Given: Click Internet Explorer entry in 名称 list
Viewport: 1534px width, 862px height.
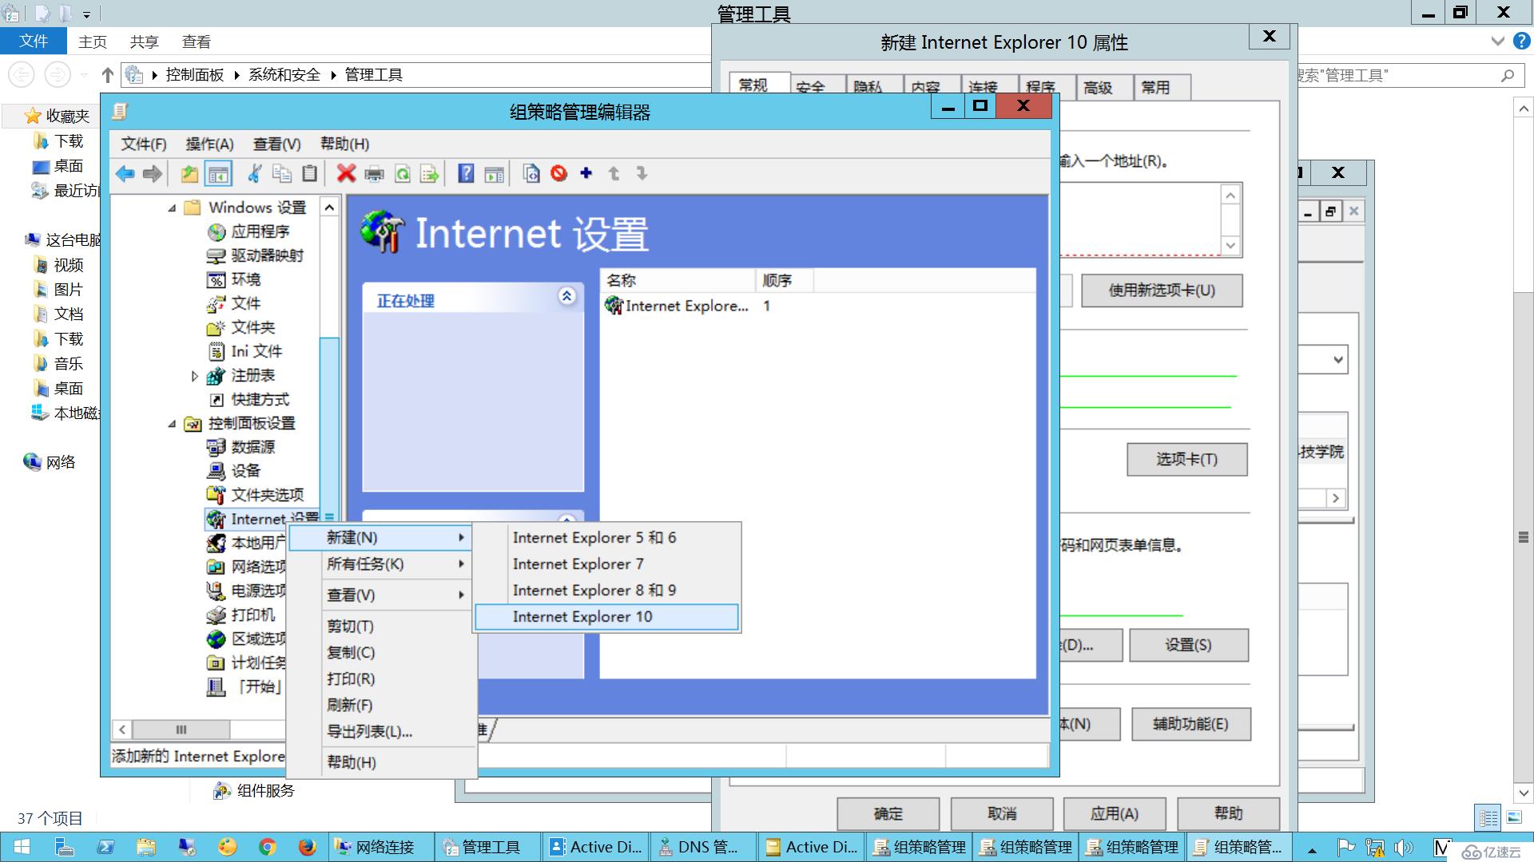Looking at the screenshot, I should tap(684, 305).
